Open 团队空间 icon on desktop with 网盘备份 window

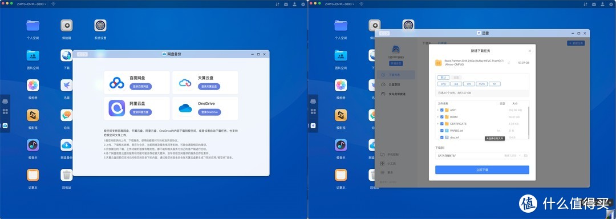[33, 56]
